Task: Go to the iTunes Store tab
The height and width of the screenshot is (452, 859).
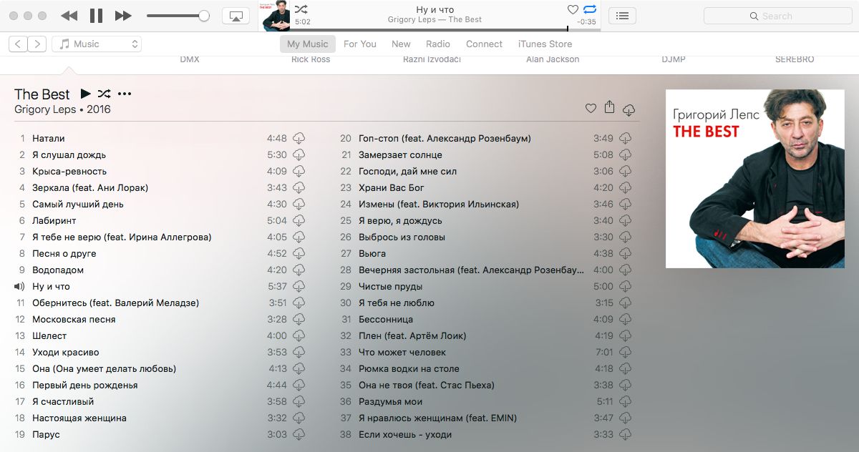Action: tap(545, 44)
